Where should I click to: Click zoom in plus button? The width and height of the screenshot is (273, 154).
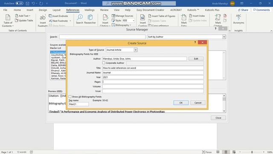[x=264, y=152]
